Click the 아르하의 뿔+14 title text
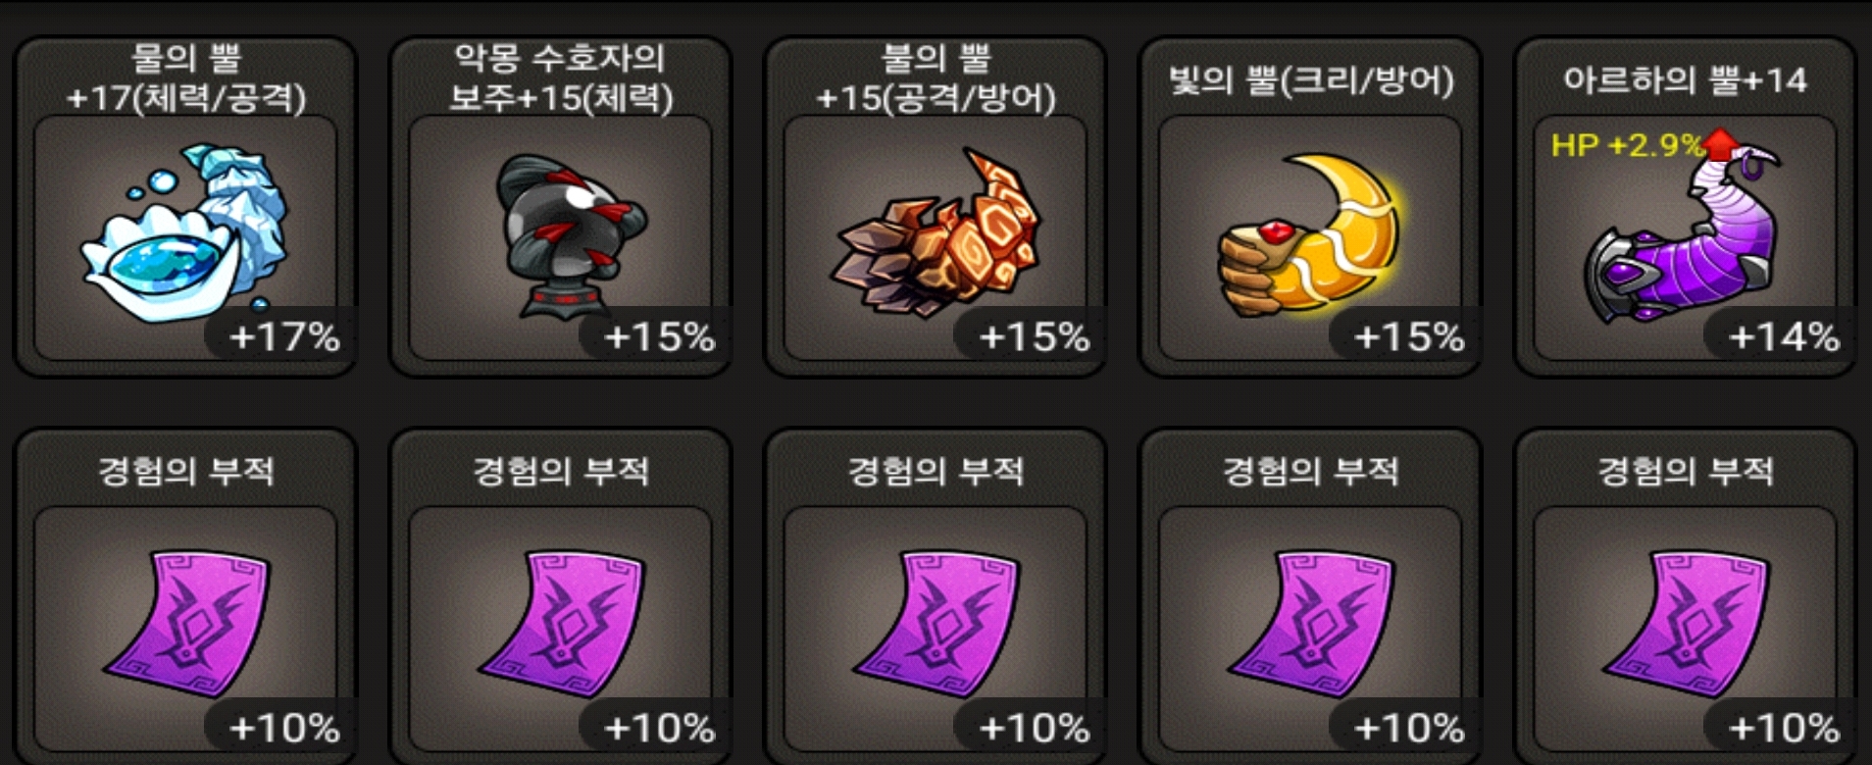1872x765 pixels. (1685, 80)
